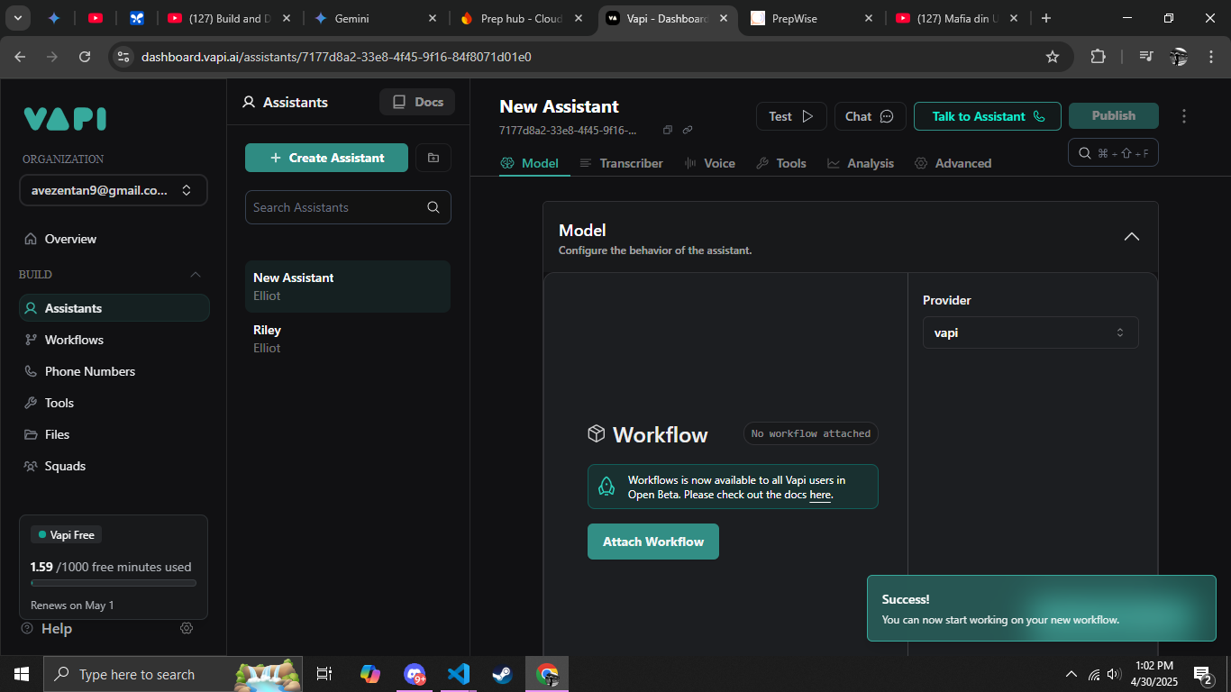Click Talk to Assistant
The image size is (1231, 692).
[x=988, y=116]
